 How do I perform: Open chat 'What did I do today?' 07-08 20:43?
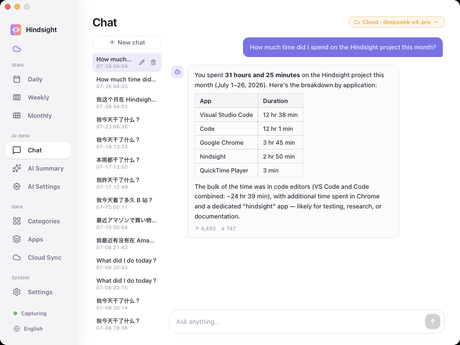click(x=126, y=264)
